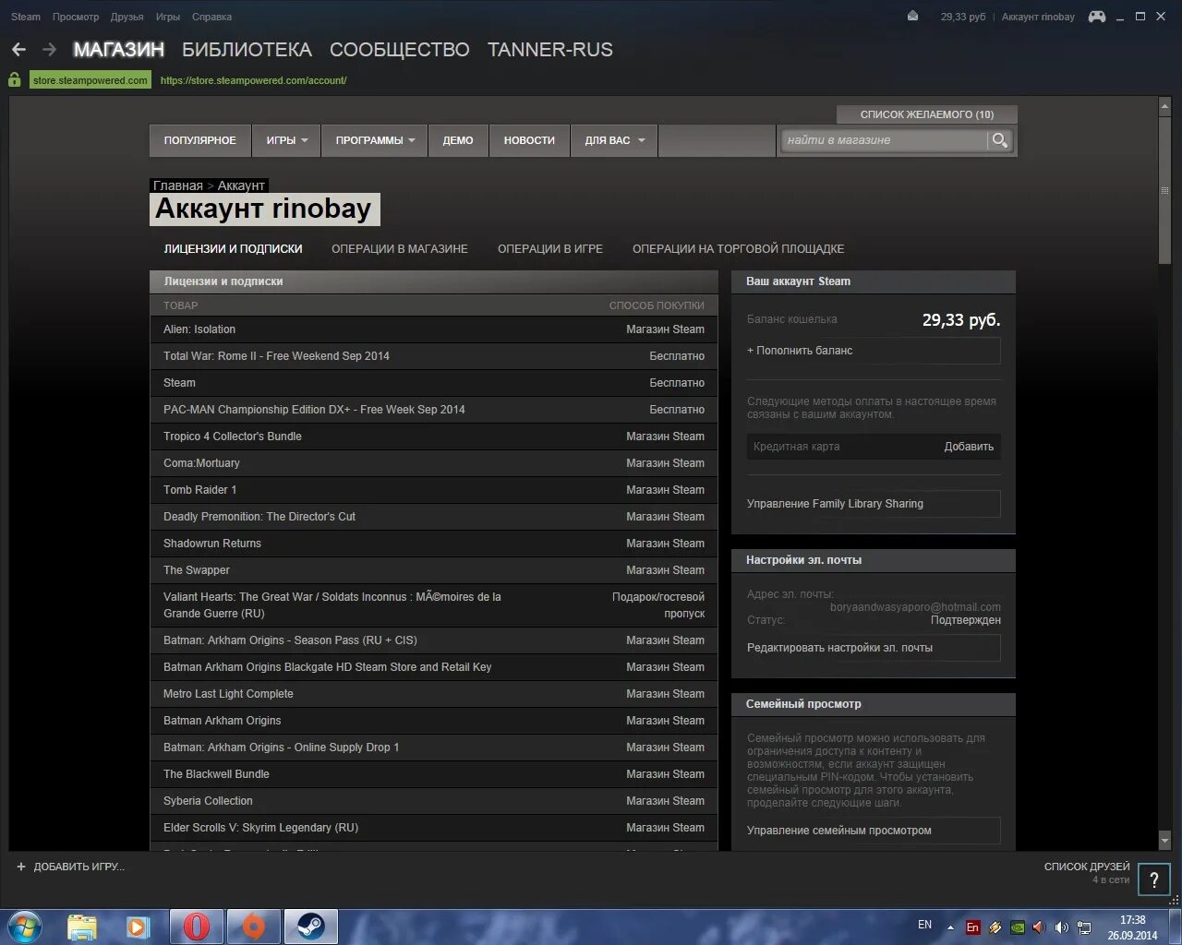Open Big Picture mode controller icon
The width and height of the screenshot is (1182, 945).
1097,17
